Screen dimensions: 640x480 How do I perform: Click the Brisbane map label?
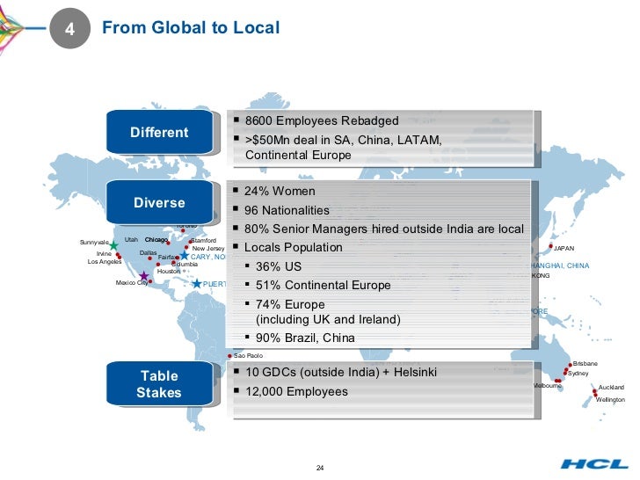pyautogui.click(x=585, y=363)
